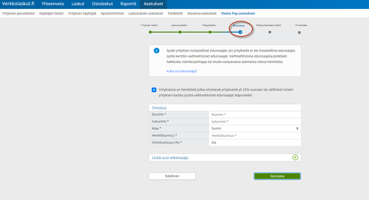The width and height of the screenshot is (369, 200).
Task: Open the Kuka on edunsaaja? link
Action: (182, 71)
